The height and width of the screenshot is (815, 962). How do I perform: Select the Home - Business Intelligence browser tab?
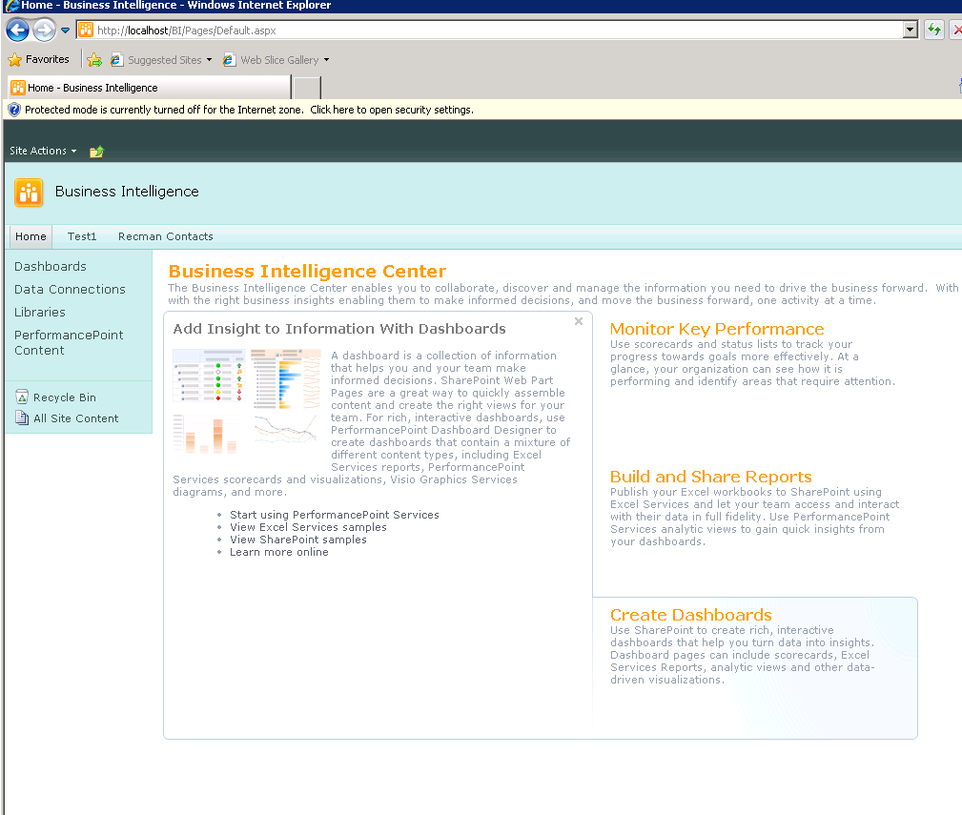point(149,88)
